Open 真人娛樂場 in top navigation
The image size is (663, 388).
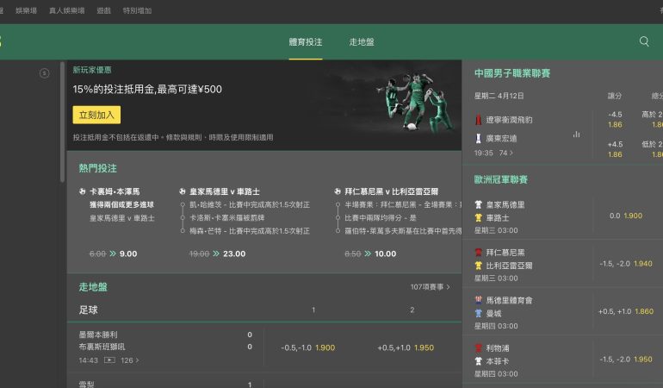click(66, 10)
